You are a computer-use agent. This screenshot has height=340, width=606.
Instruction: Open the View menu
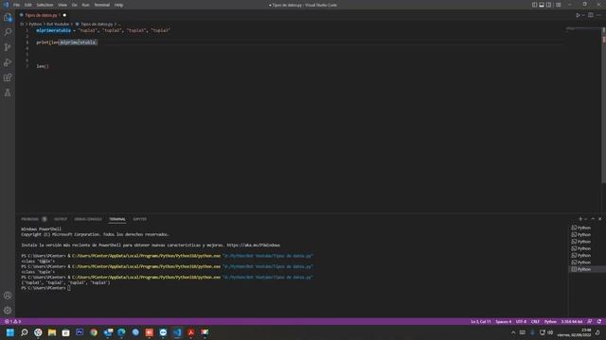(62, 5)
